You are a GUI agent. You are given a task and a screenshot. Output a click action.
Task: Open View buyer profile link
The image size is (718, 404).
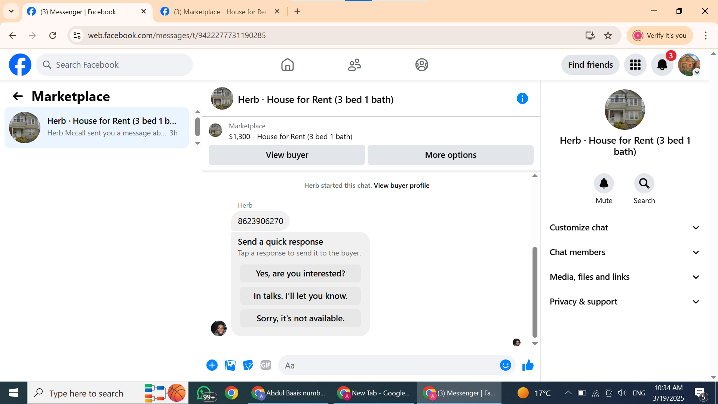[x=402, y=186]
